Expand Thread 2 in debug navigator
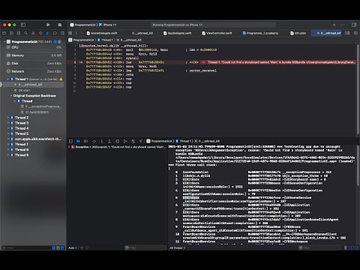 coord(8,118)
